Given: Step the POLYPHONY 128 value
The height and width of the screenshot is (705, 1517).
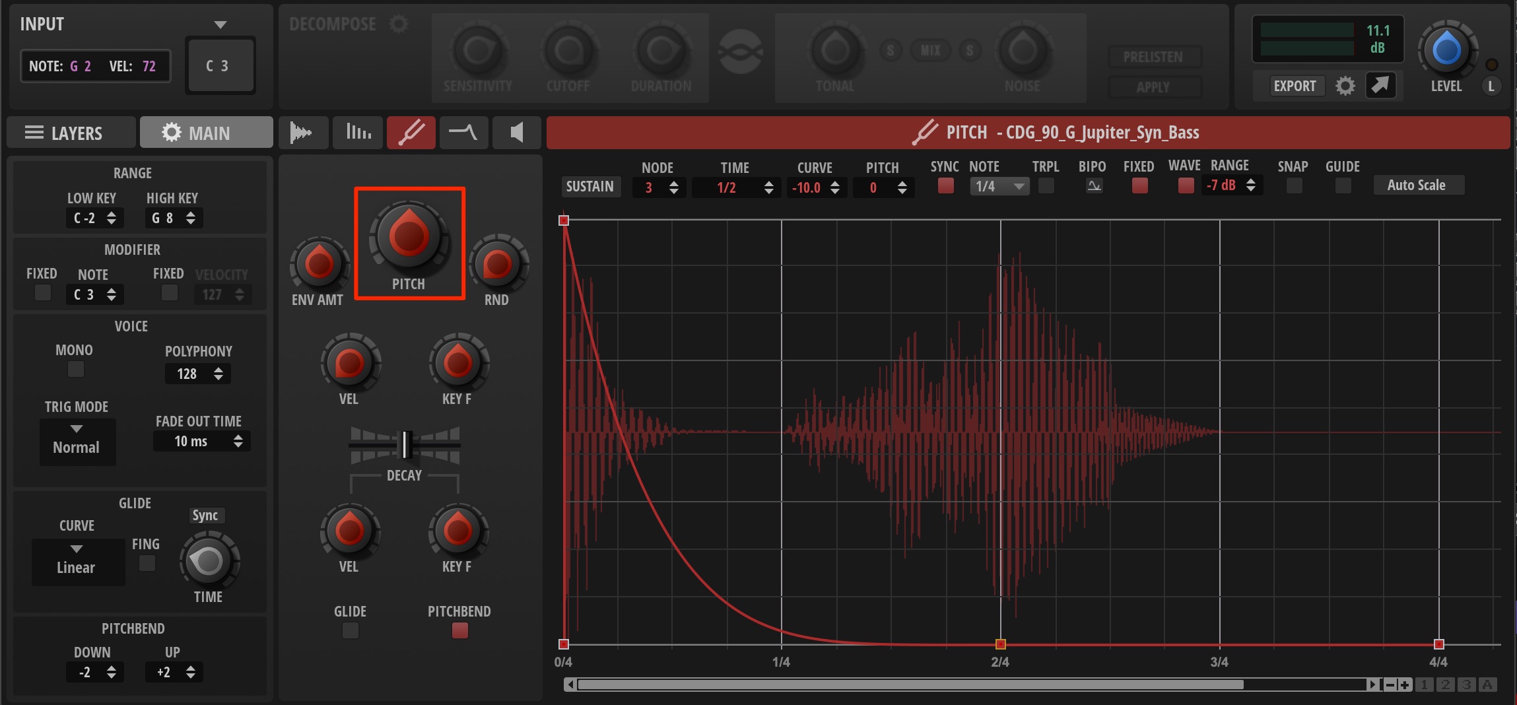Looking at the screenshot, I should [x=218, y=374].
